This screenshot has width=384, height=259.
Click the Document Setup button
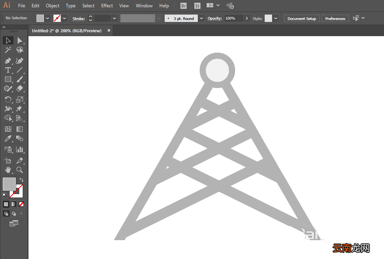click(x=302, y=18)
